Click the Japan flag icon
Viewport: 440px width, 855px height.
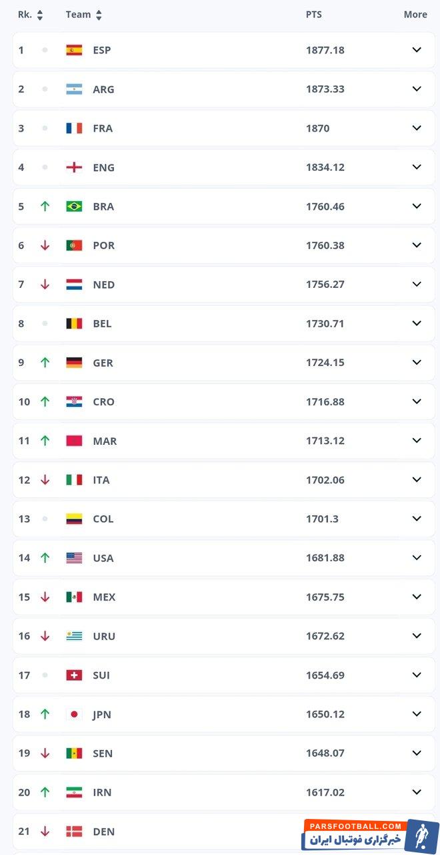(74, 714)
